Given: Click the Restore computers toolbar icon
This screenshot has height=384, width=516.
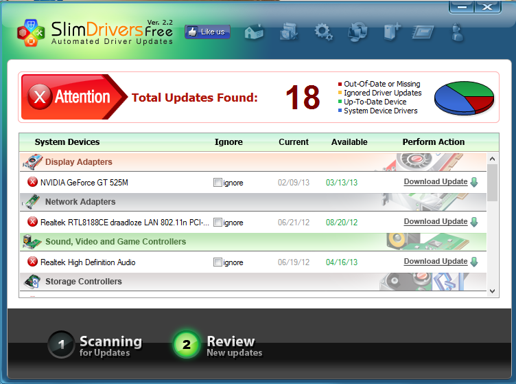Looking at the screenshot, I should [357, 32].
